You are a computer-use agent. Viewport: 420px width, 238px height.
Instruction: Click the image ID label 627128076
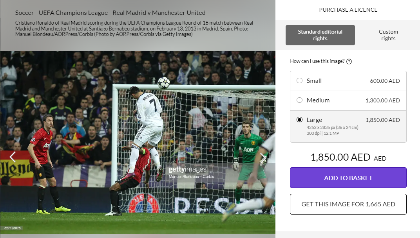[12, 228]
